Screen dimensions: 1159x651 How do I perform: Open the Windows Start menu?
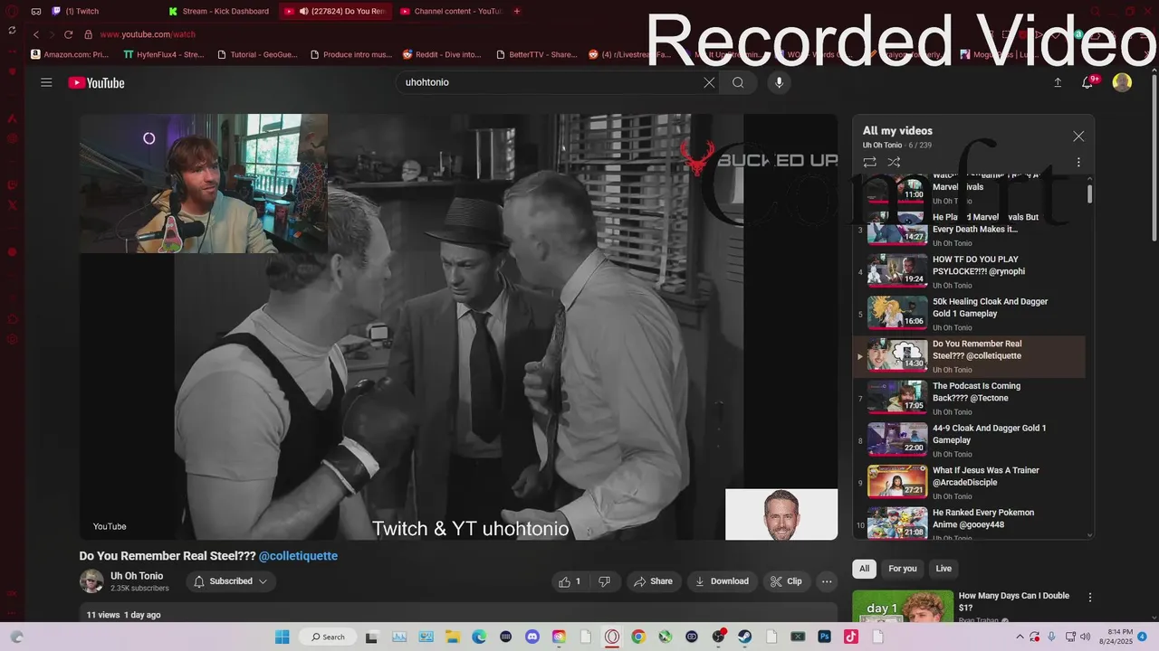[x=282, y=637]
